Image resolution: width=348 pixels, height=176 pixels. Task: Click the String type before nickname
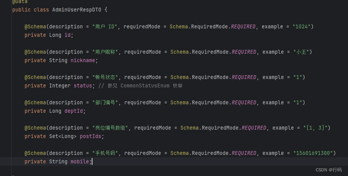(x=58, y=60)
